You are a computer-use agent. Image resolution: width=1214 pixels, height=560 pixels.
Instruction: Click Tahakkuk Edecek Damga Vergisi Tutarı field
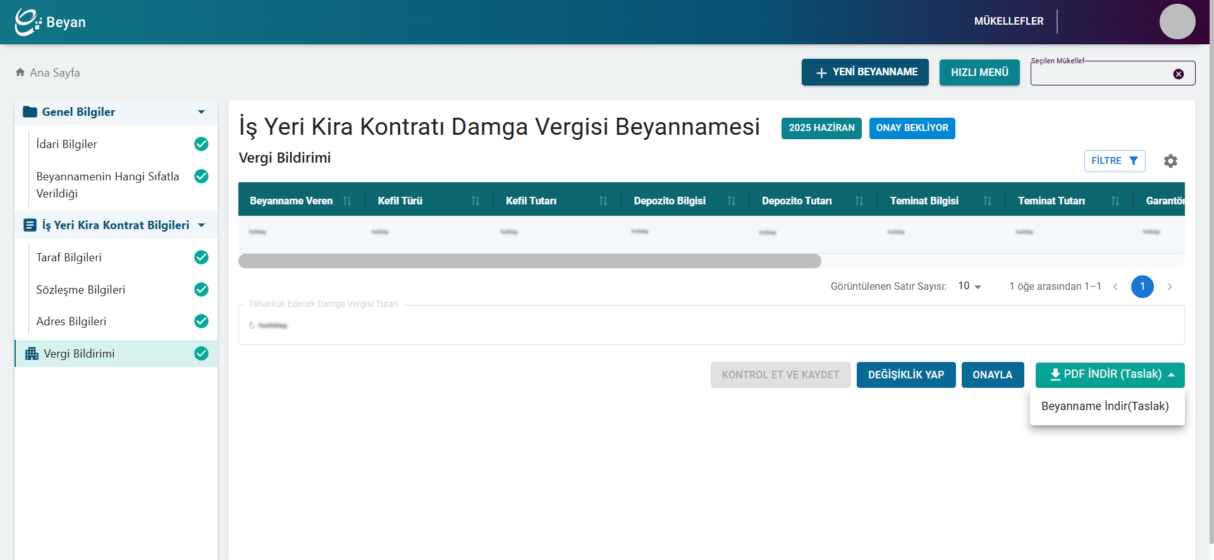(711, 325)
